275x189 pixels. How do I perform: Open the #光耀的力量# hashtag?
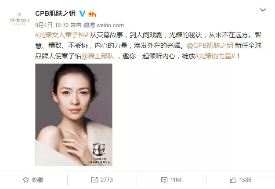click(x=215, y=56)
